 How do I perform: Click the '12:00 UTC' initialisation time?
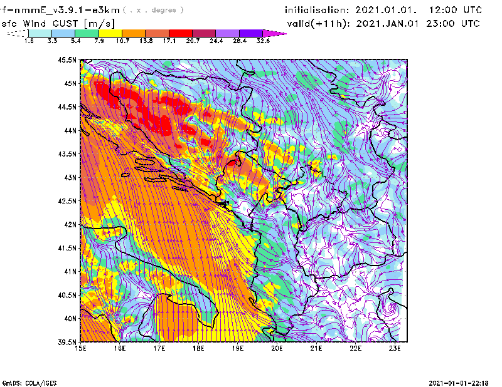click(x=455, y=10)
